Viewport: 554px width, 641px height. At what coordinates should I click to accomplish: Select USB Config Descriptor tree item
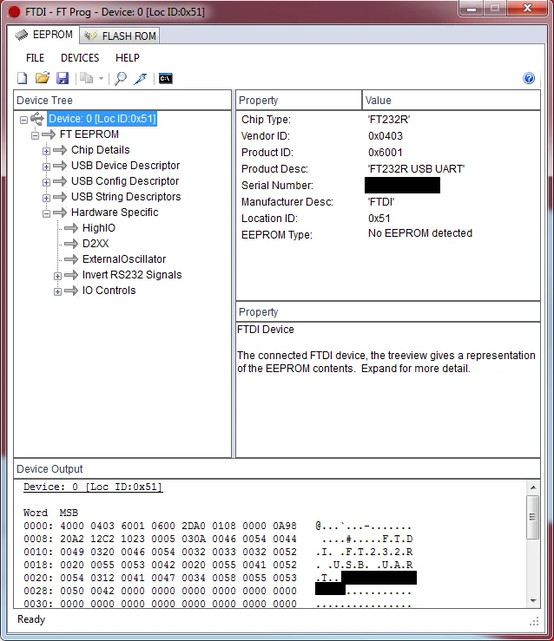tap(125, 181)
